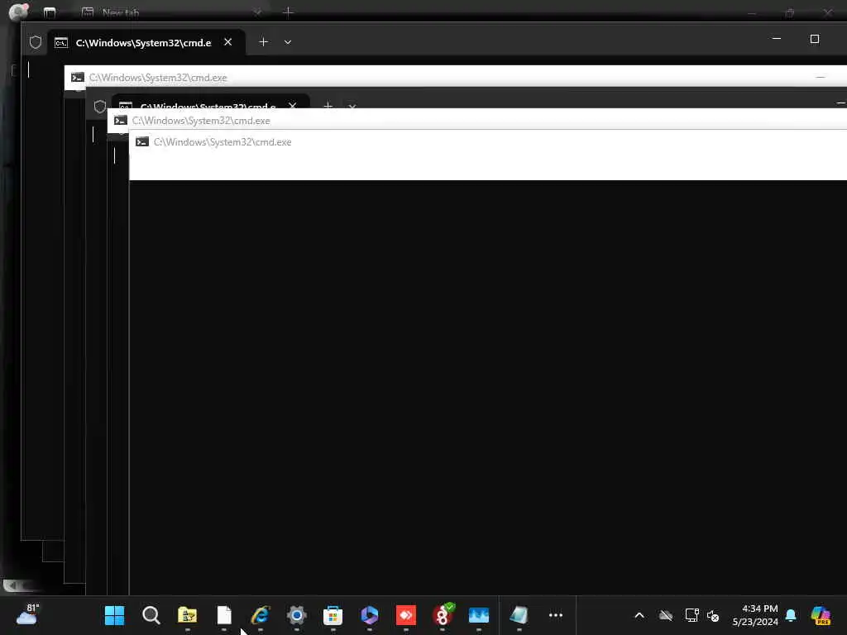This screenshot has height=635, width=847.
Task: Click the cmd icon on the innermost white title bar
Action: (142, 142)
